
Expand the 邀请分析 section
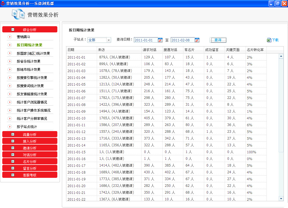tap(13, 148)
